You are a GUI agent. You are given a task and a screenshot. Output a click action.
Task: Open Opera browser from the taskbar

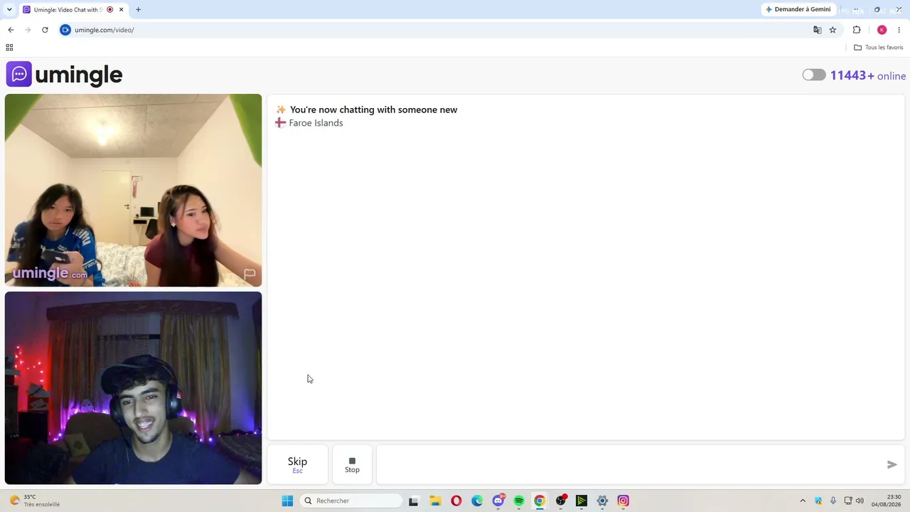456,501
